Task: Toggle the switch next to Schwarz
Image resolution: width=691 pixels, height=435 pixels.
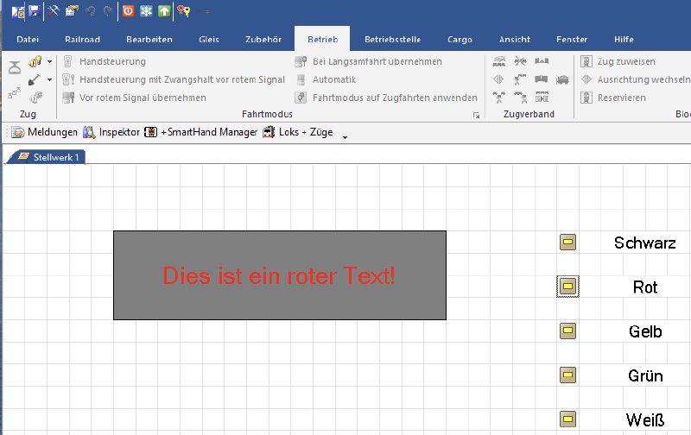Action: pos(567,243)
